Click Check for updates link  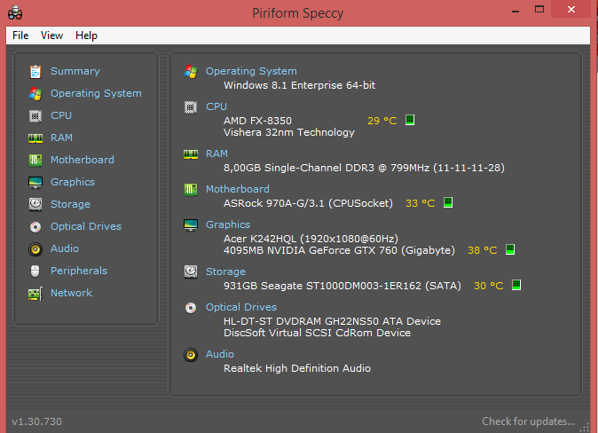tap(528, 421)
